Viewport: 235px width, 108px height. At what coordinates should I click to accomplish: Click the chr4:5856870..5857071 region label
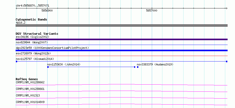pos(32,6)
